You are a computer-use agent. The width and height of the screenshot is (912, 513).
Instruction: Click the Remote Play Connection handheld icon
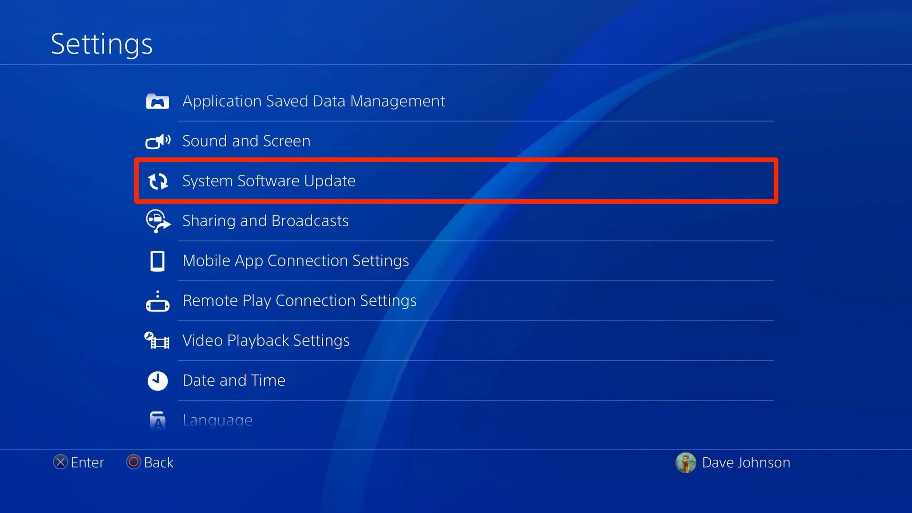pos(158,301)
